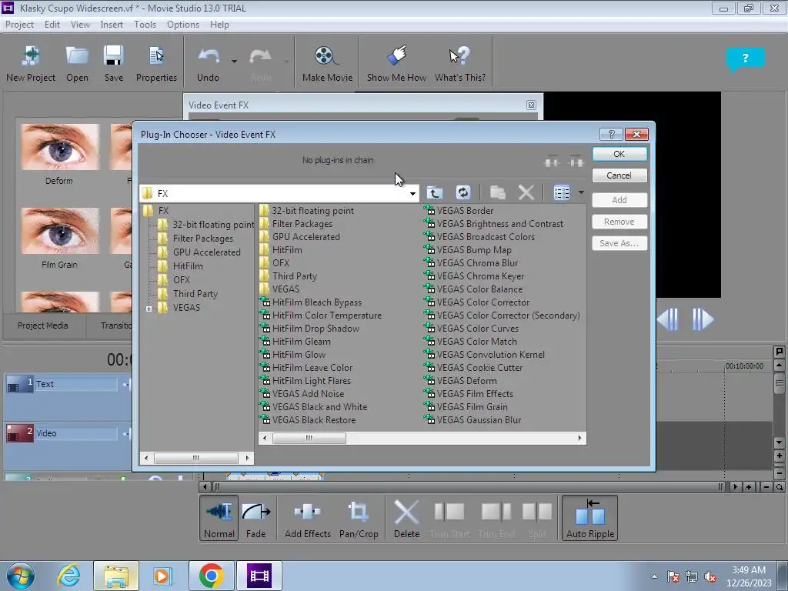Click the folder tree horizontal scrollbar thumb
The image size is (788, 591).
tap(196, 458)
